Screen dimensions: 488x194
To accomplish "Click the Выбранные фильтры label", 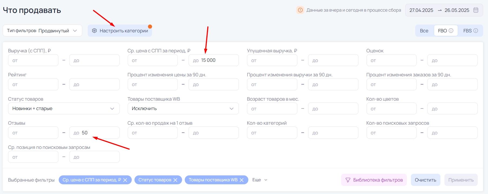I will [31, 180].
